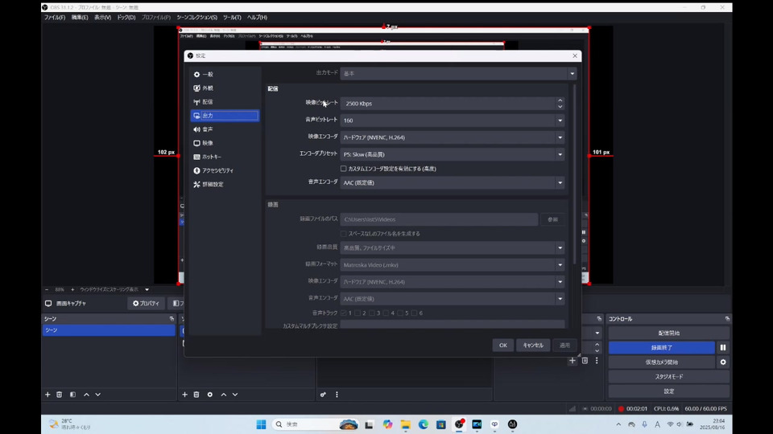
Task: Open File Explorer from the taskbar
Action: pyautogui.click(x=406, y=424)
